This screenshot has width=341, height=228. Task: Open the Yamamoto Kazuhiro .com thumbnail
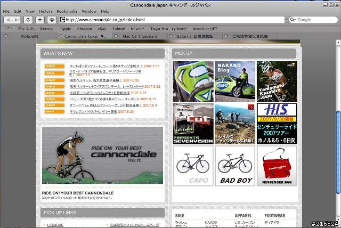(x=277, y=82)
